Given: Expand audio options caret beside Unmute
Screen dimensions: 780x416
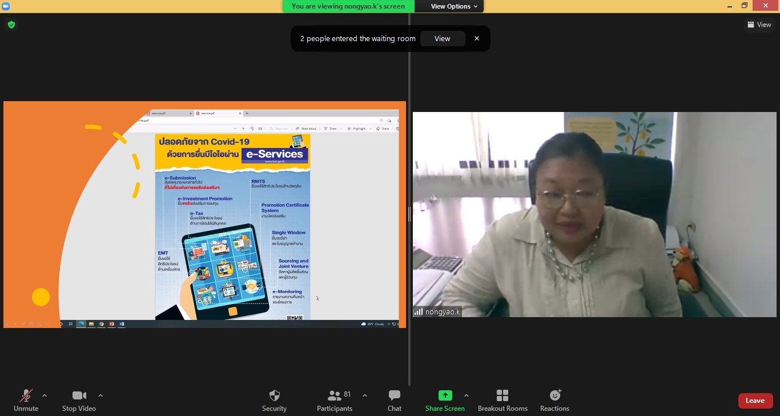Looking at the screenshot, I should (x=45, y=395).
